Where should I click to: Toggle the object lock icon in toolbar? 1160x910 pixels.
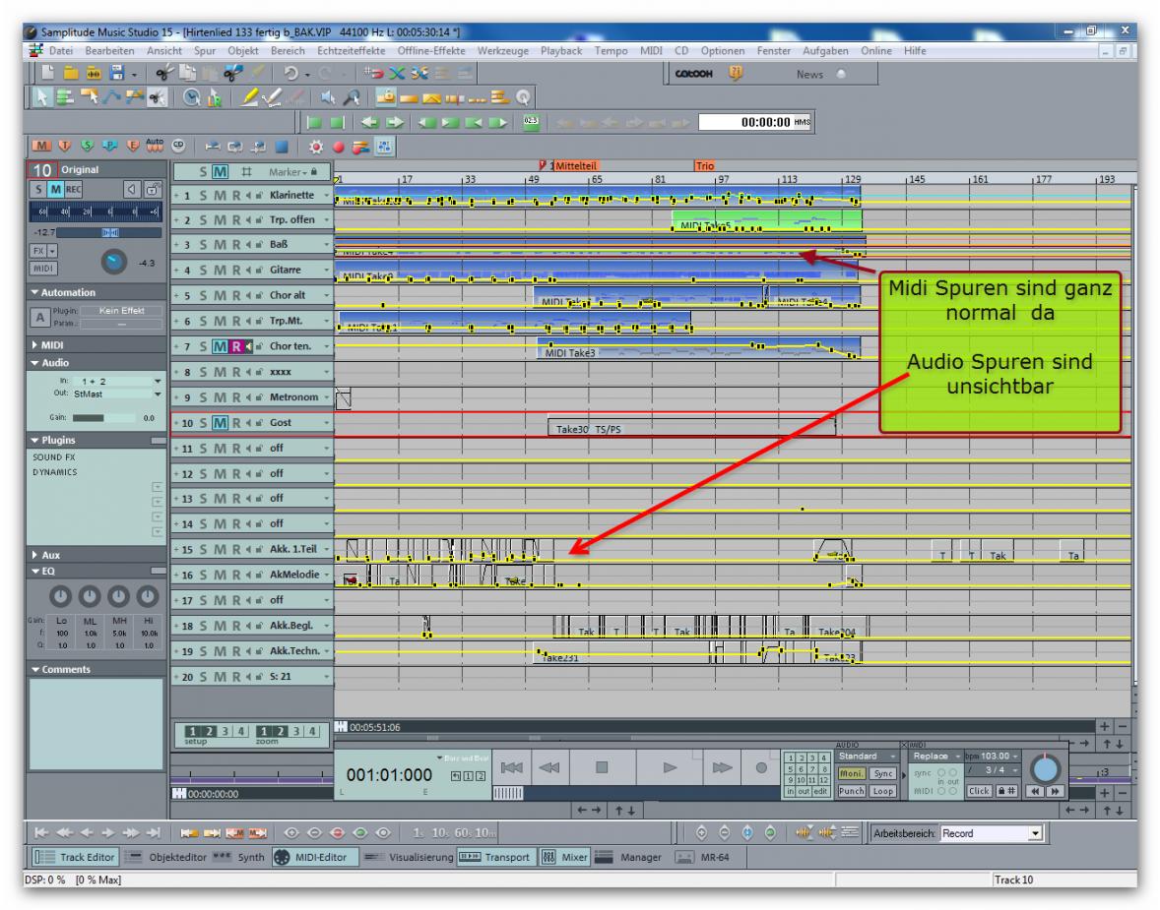385,97
